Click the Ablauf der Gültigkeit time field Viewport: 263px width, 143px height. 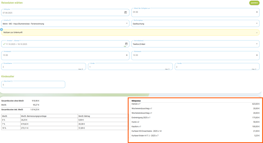click(x=195, y=12)
